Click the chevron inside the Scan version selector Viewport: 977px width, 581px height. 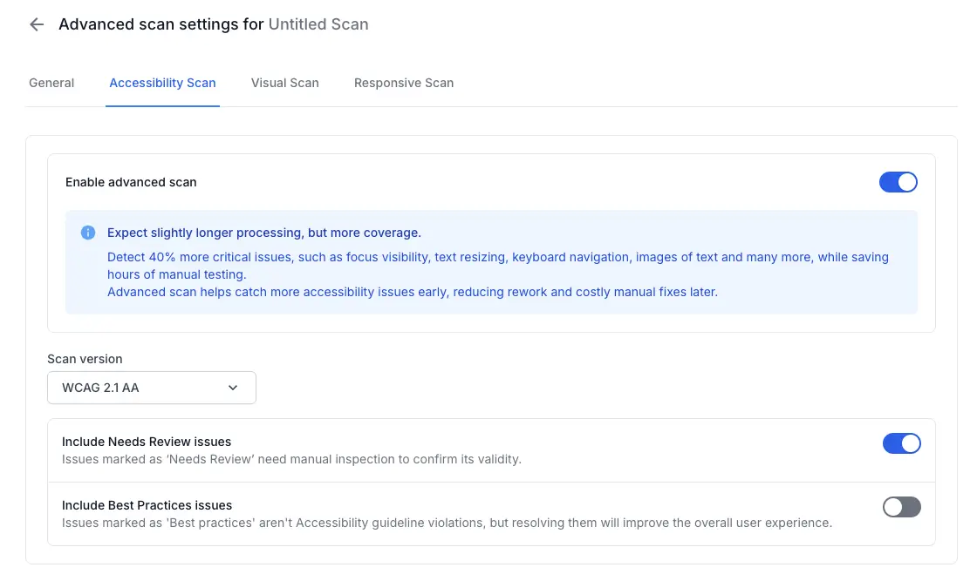(x=233, y=388)
